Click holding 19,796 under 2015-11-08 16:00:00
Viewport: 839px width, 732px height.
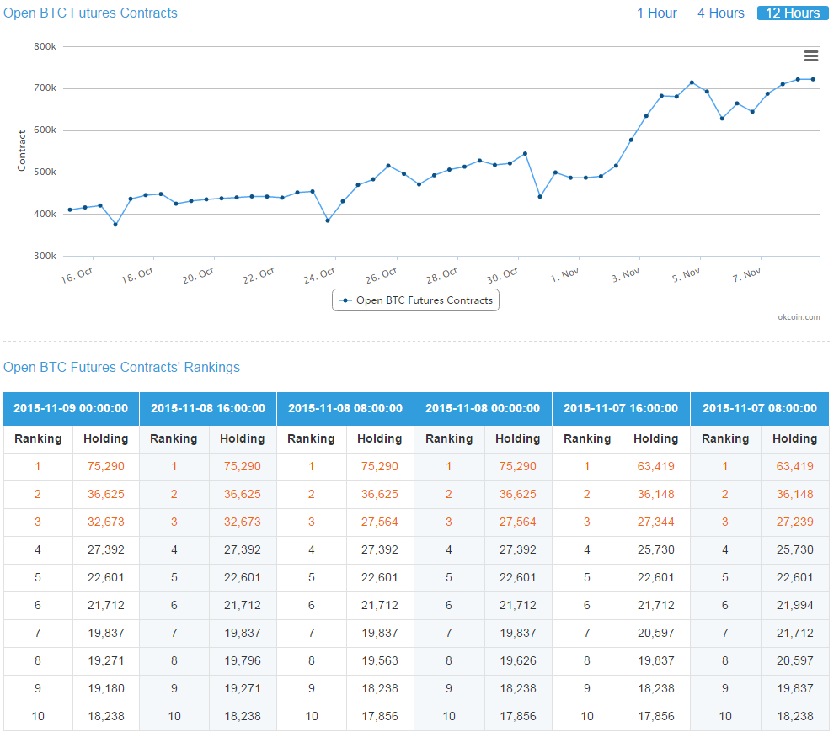(x=243, y=661)
